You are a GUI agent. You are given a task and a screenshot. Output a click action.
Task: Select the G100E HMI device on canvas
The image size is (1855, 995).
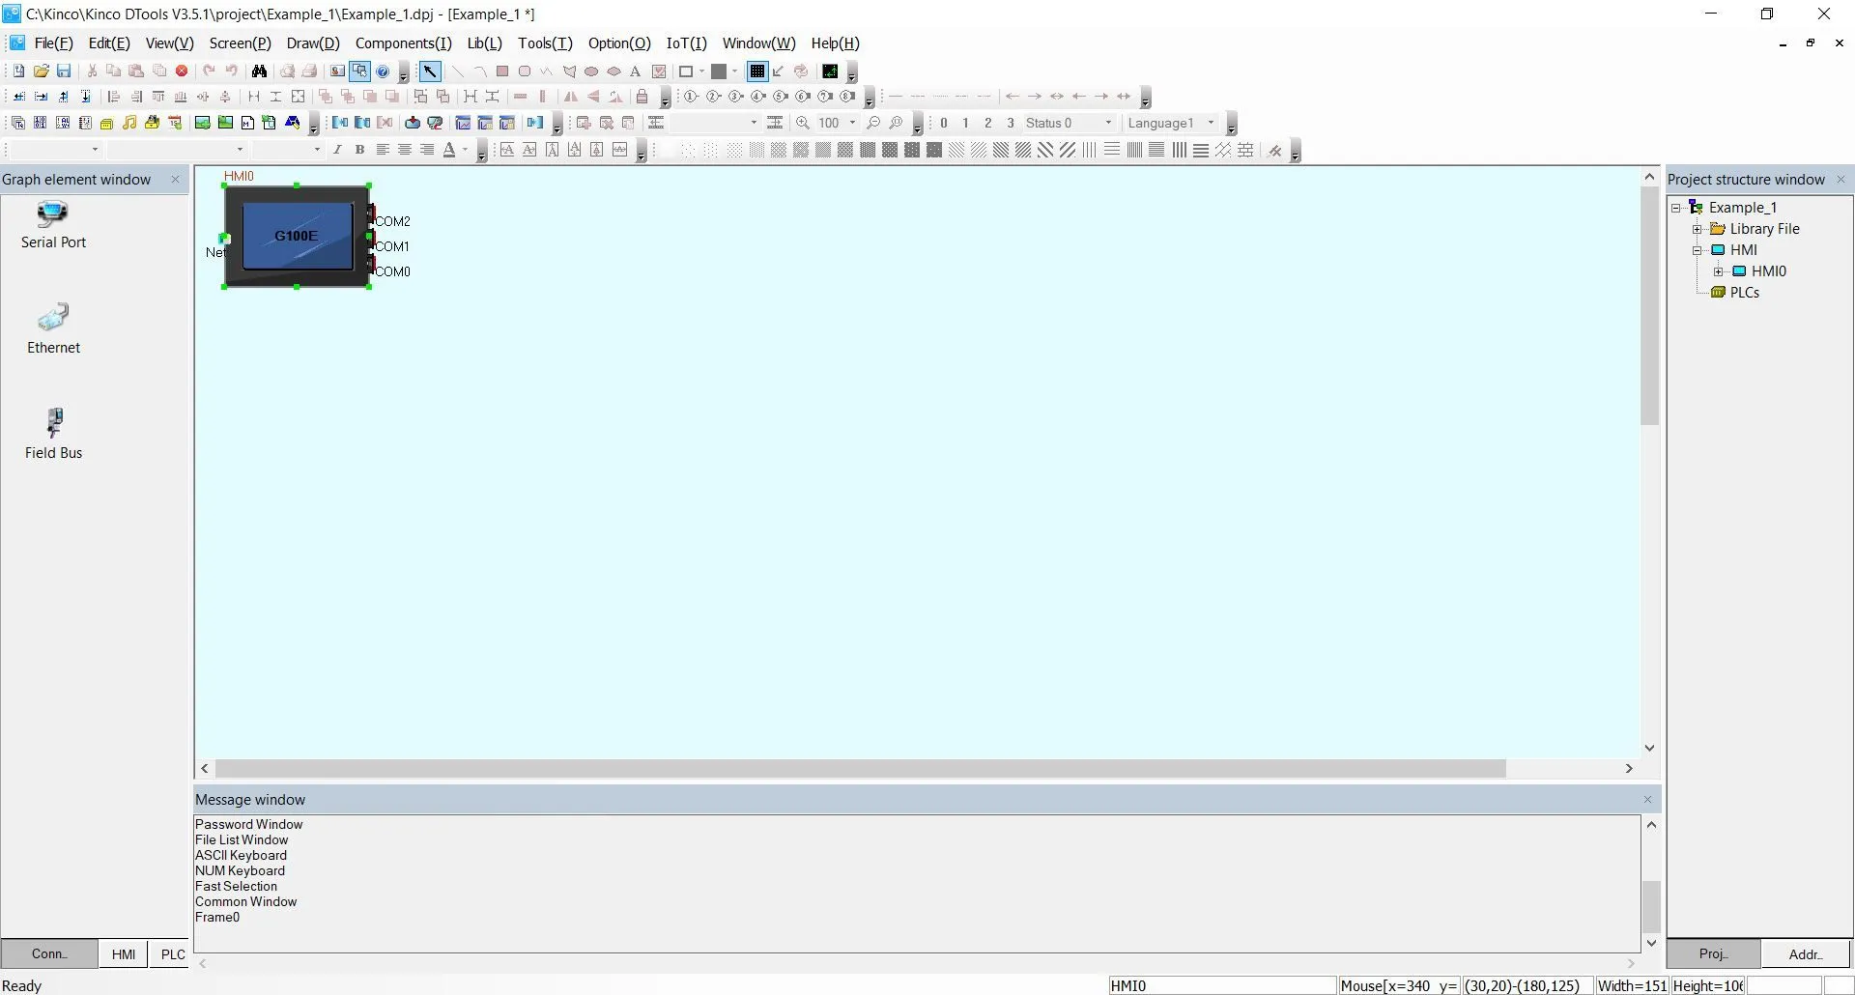click(x=297, y=236)
